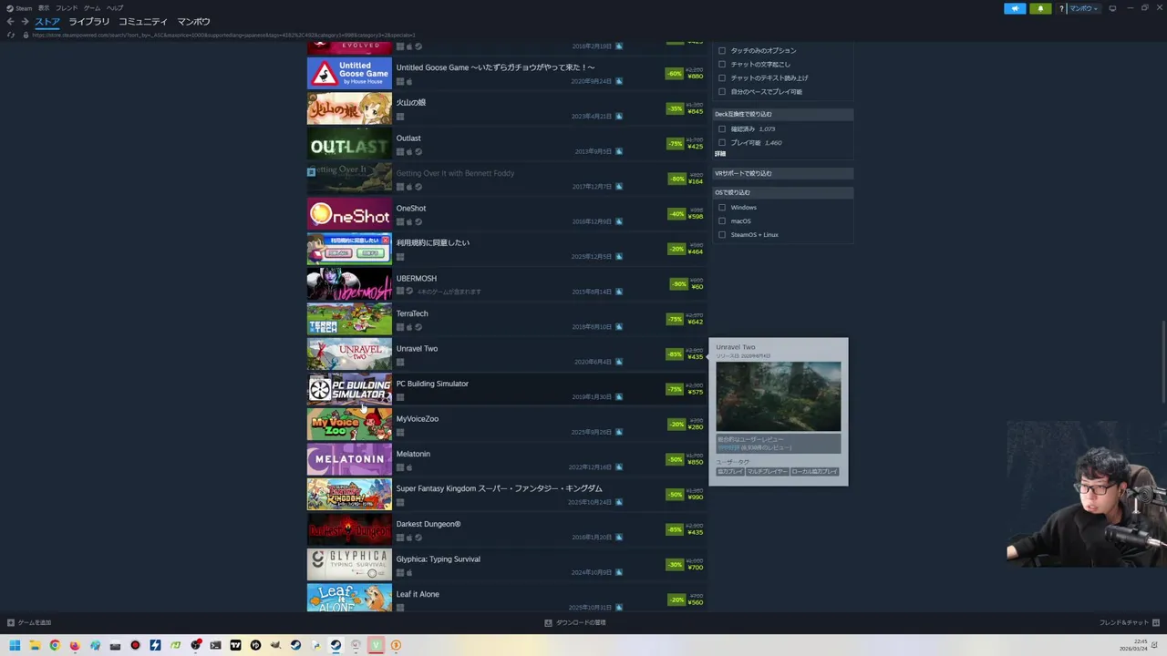Screen dimensions: 1167x656
Task: Open the フレンド menu
Action: 67,8
